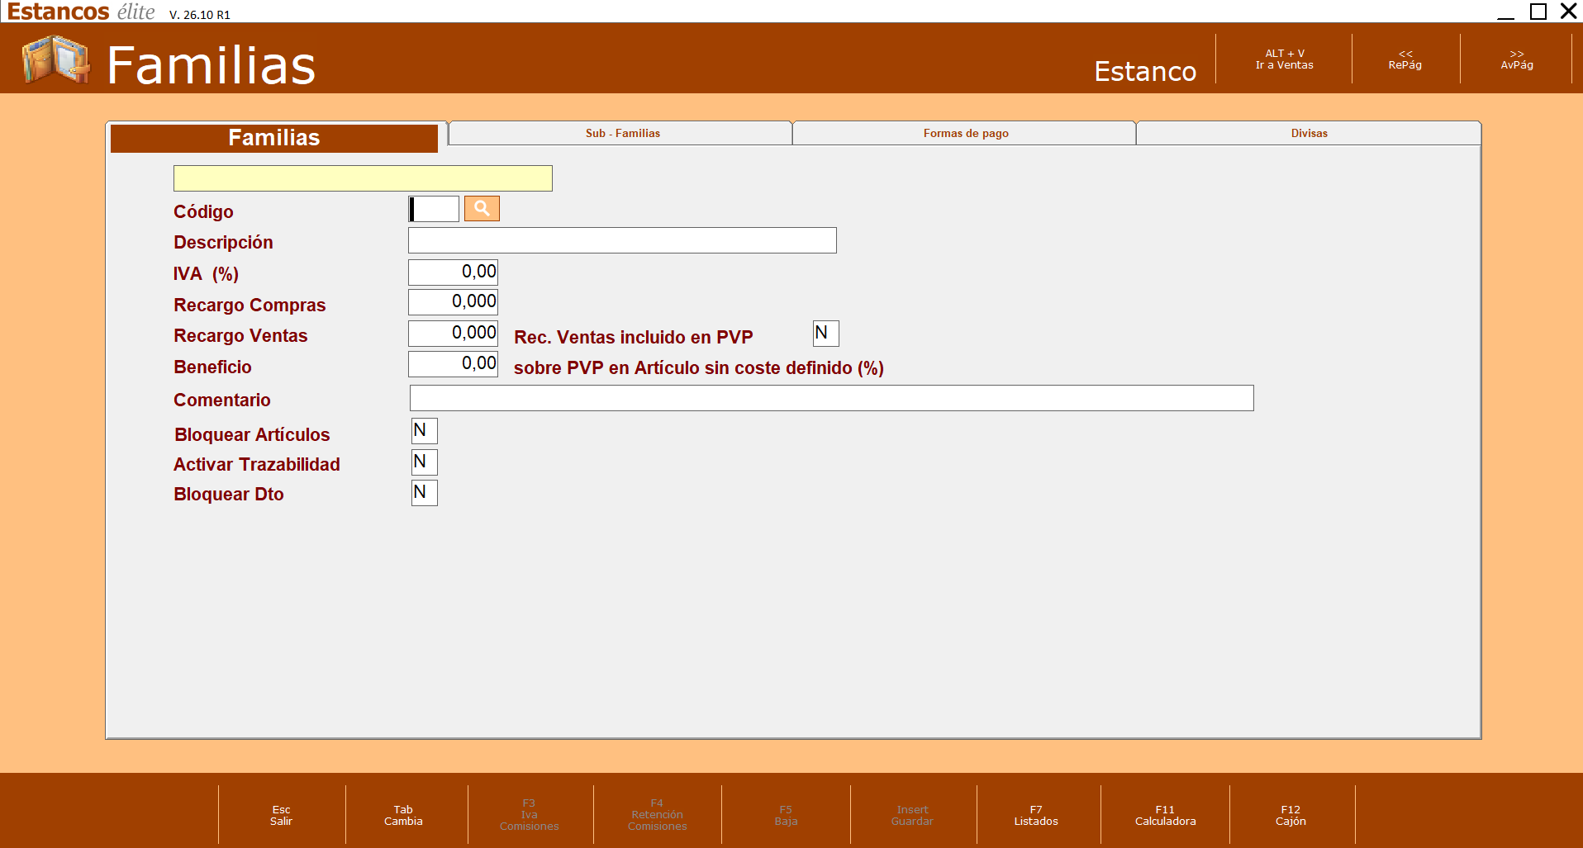Toggle Rec. Ventas incluido en PVP flag

pos(826,333)
